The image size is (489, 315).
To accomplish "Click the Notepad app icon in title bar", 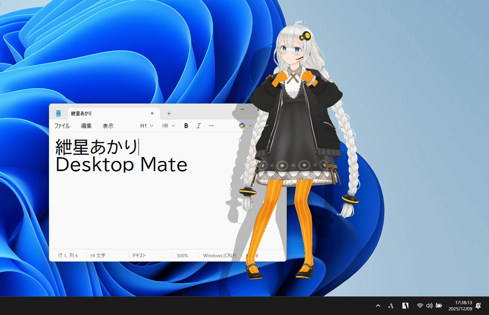I will coord(58,113).
